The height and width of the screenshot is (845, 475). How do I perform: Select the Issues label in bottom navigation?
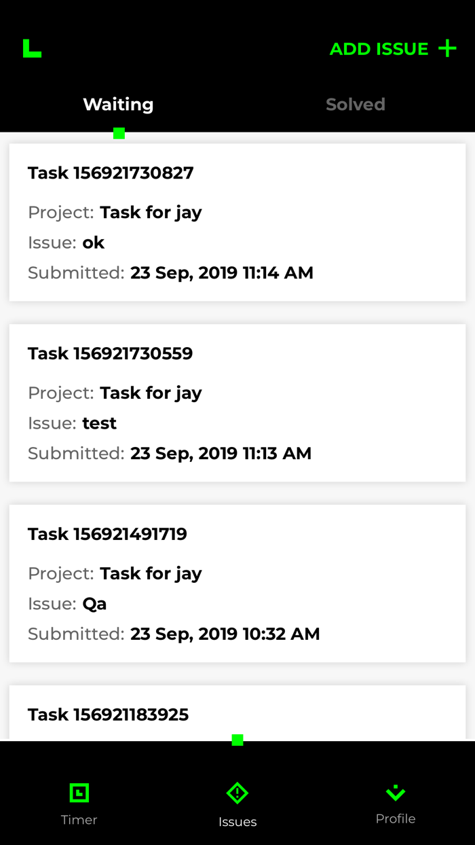tap(237, 822)
